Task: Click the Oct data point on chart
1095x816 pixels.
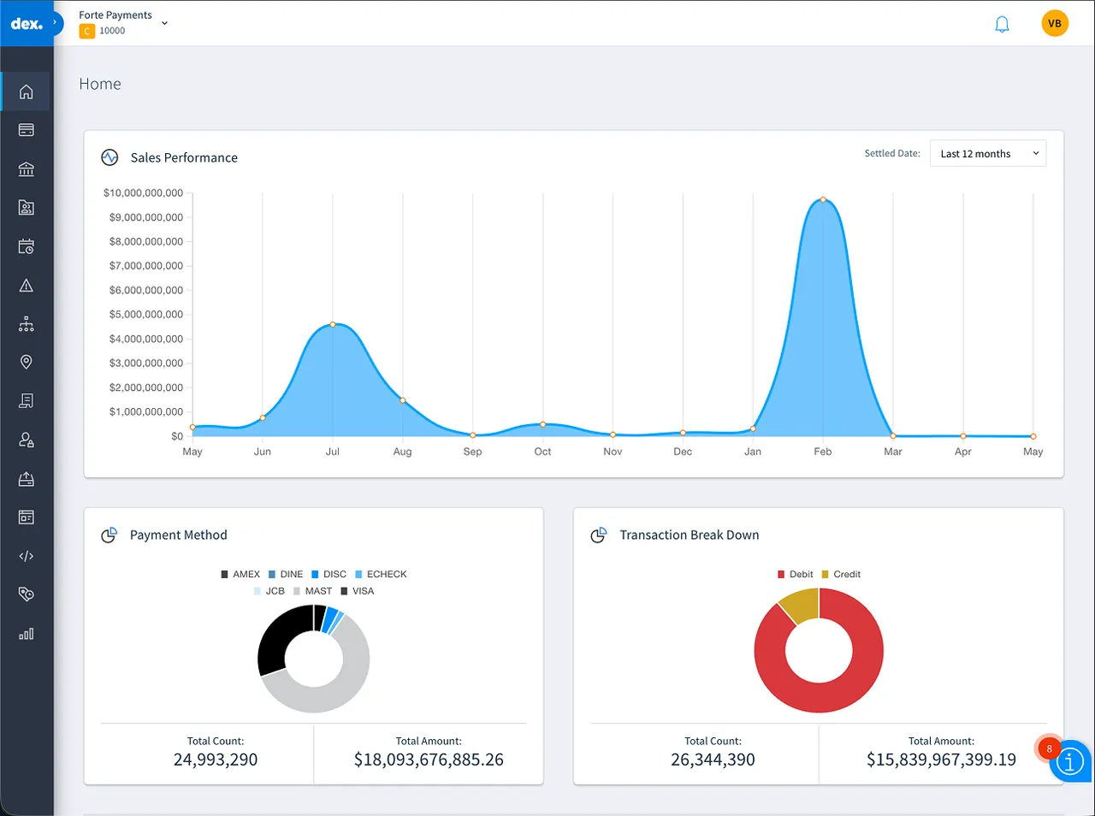Action: click(x=543, y=424)
